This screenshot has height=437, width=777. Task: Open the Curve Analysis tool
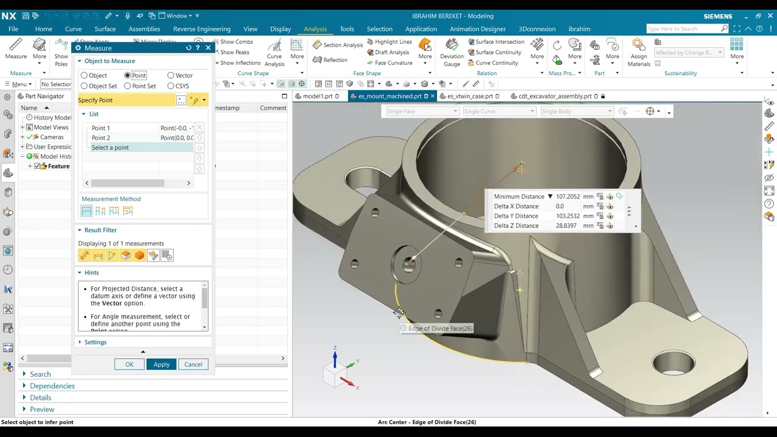[x=274, y=53]
